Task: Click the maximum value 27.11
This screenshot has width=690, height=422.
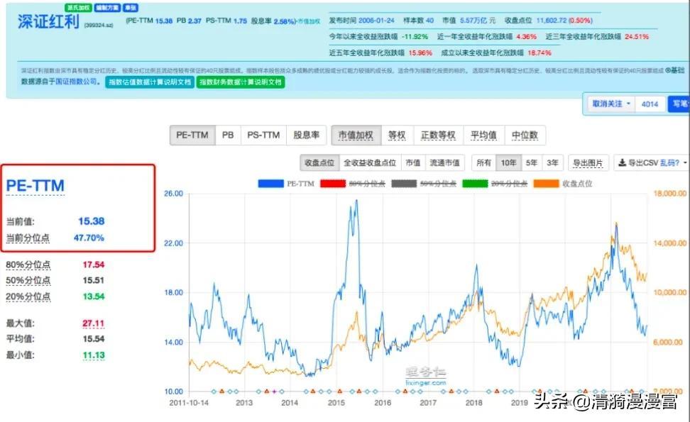Action: coord(93,323)
